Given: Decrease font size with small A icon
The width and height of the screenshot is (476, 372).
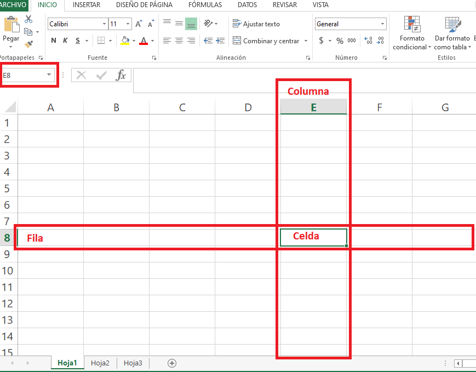Looking at the screenshot, I should [151, 24].
